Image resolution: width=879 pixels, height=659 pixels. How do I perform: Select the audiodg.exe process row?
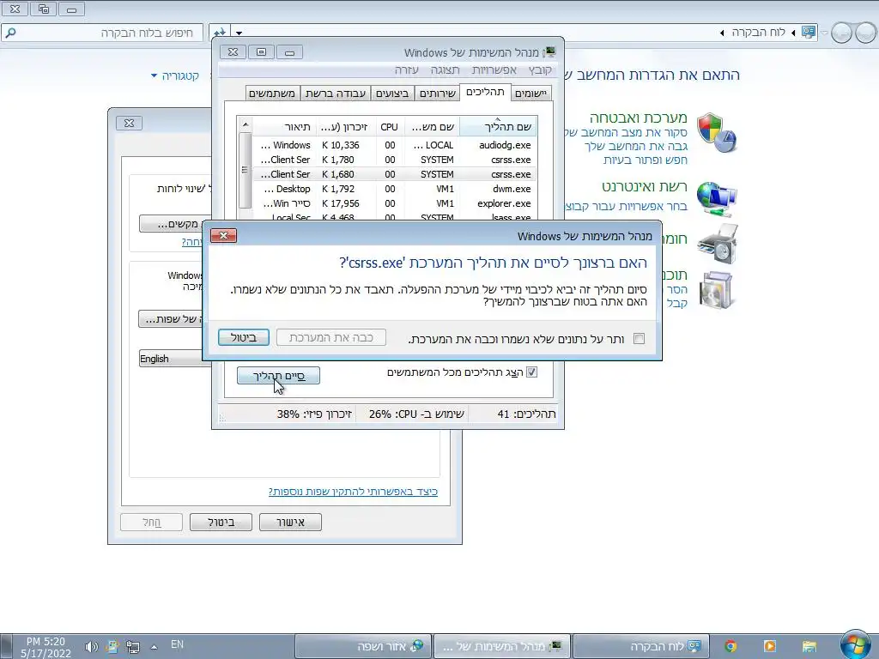click(x=395, y=145)
